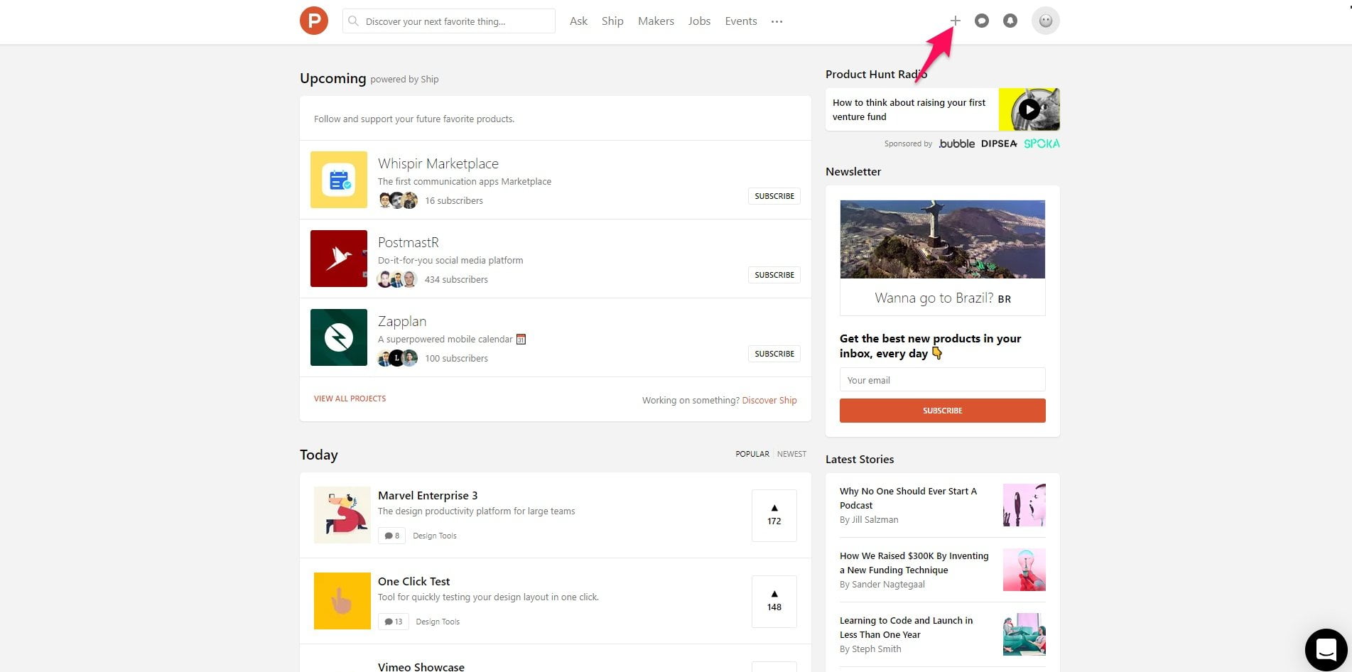Open the Whispir Marketplace title
This screenshot has height=672, width=1352.
438,163
